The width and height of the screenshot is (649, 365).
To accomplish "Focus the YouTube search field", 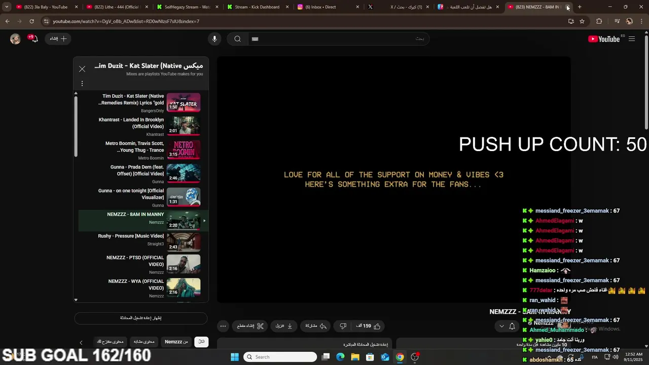I will [x=338, y=39].
